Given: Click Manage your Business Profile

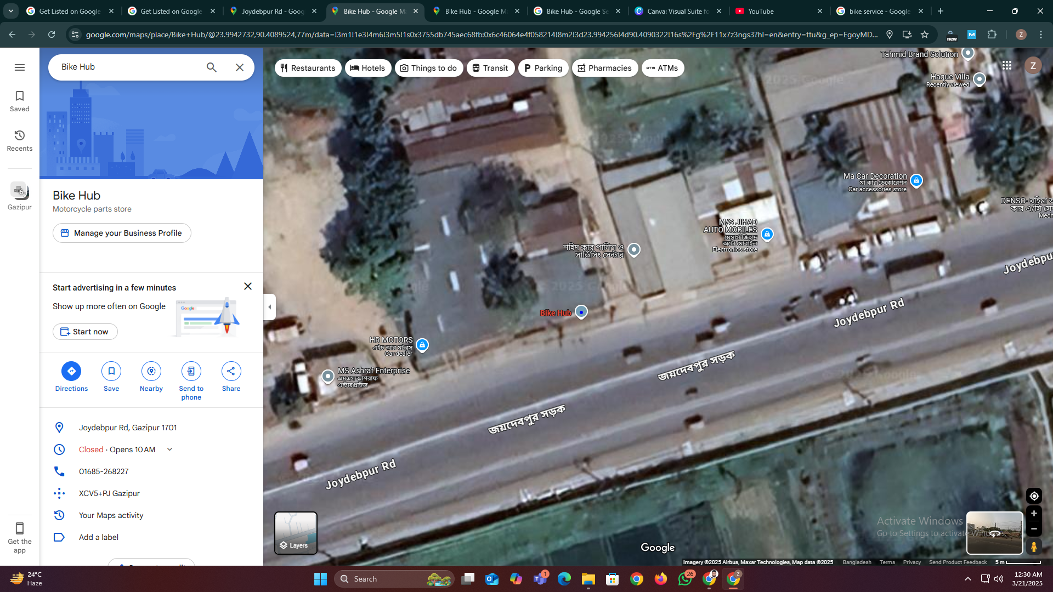Looking at the screenshot, I should tap(122, 233).
